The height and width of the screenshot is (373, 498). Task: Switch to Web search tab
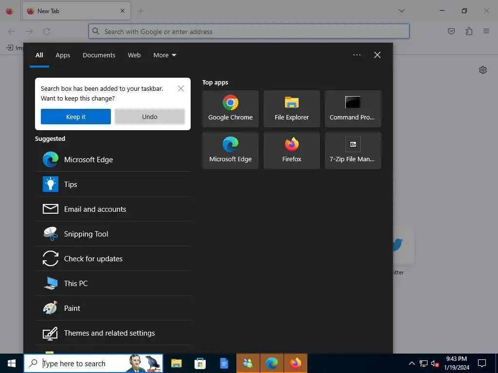pyautogui.click(x=134, y=55)
